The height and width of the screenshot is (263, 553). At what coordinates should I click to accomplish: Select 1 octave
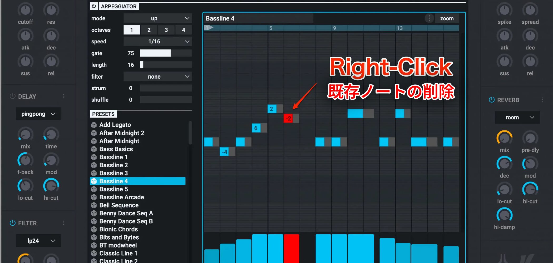132,30
